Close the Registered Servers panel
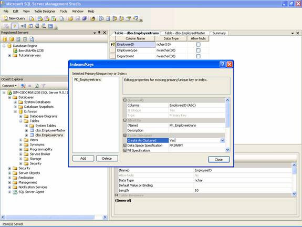 click(105, 33)
